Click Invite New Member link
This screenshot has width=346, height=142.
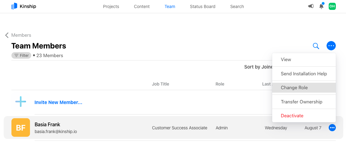click(x=58, y=102)
